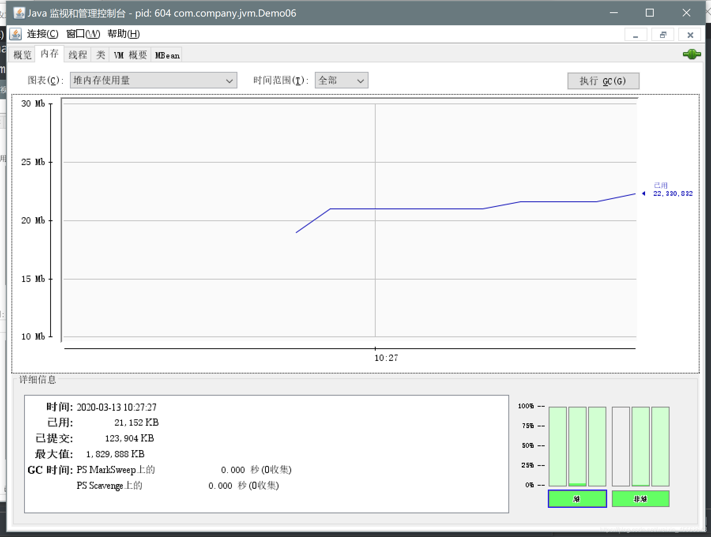Image resolution: width=711 pixels, height=537 pixels.
Task: Restore the inner JConsole frame
Action: click(x=663, y=35)
